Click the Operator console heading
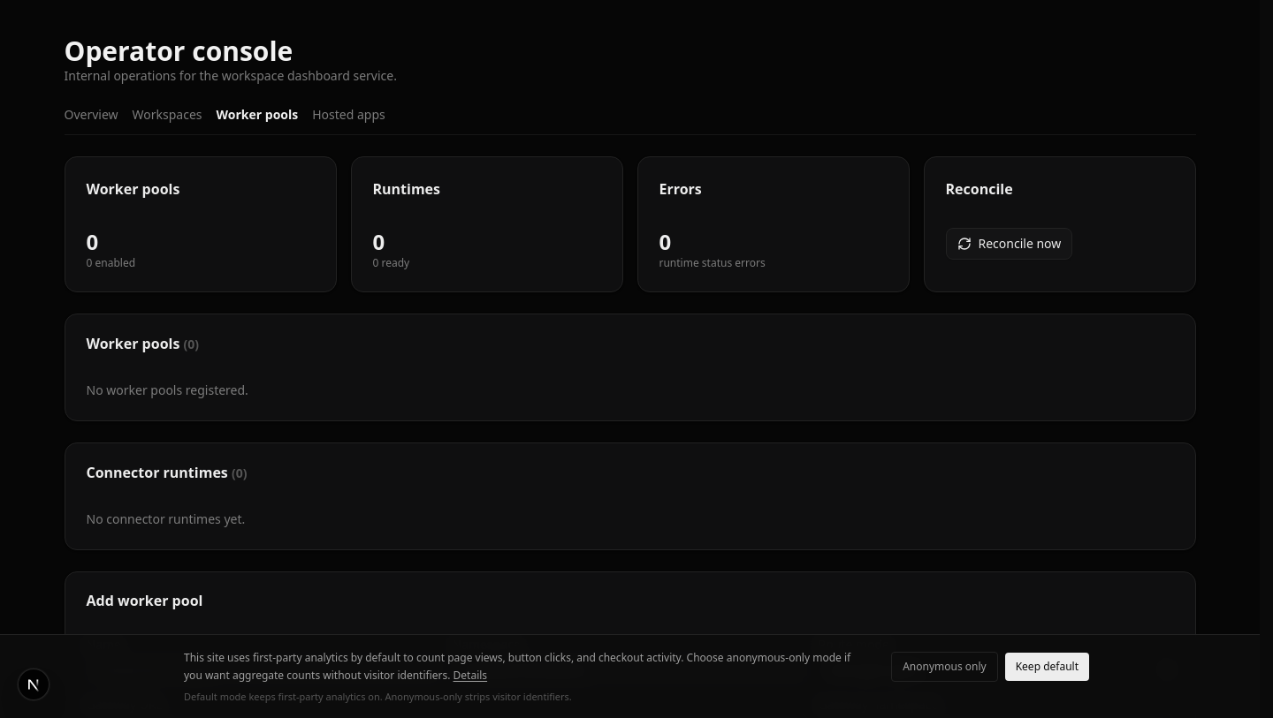 coord(179,51)
